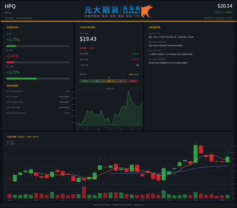237x208 pixels.
Task: Click the Goldman Sachs rating row
Action: pyautogui.click(x=37, y=91)
